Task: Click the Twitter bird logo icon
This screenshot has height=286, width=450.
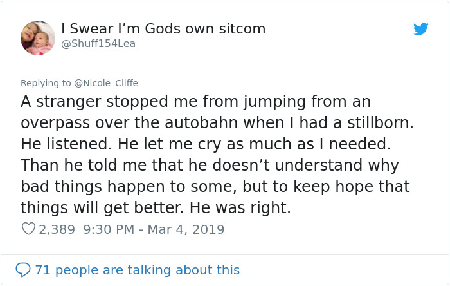Action: coord(421,29)
